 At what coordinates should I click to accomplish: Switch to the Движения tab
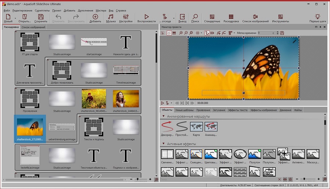tap(286, 110)
